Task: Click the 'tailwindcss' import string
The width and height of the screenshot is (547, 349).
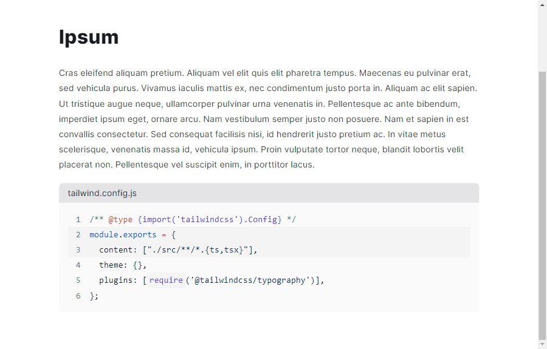Action: click(x=207, y=220)
